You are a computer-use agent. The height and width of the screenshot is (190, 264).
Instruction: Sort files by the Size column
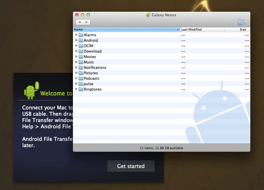237,29
